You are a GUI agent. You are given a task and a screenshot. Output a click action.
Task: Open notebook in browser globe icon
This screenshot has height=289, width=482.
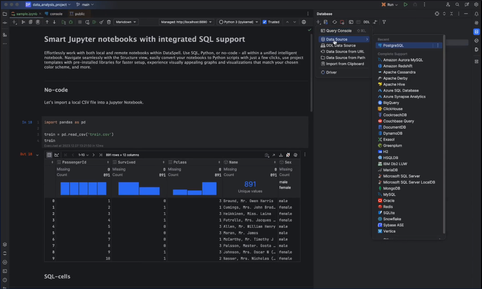(x=304, y=22)
